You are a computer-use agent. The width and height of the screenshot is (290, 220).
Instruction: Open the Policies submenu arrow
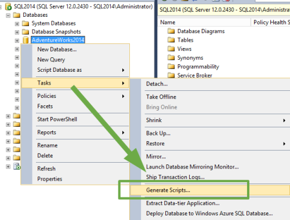[123, 96]
